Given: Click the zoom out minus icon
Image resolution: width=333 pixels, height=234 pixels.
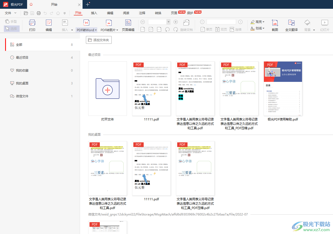Looking at the screenshot, I should pyautogui.click(x=143, y=22).
